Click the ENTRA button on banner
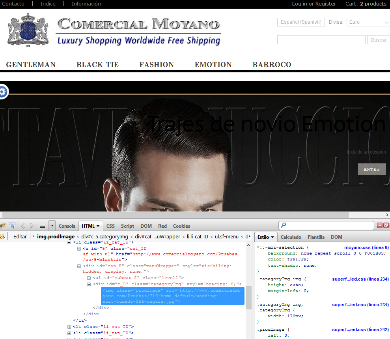Screen dimensions: 390x339 [x=372, y=169]
